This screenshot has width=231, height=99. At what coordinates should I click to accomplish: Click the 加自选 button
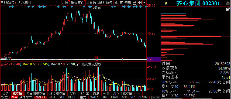[x=91, y=2]
